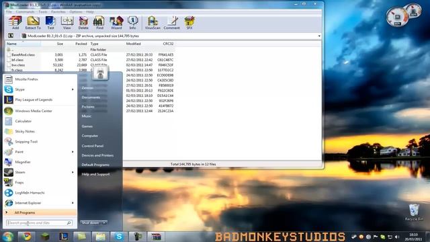Viewport: 430px width, 242px height.
Task: Launch Snipping Tool from Start menu
Action: pos(40,142)
